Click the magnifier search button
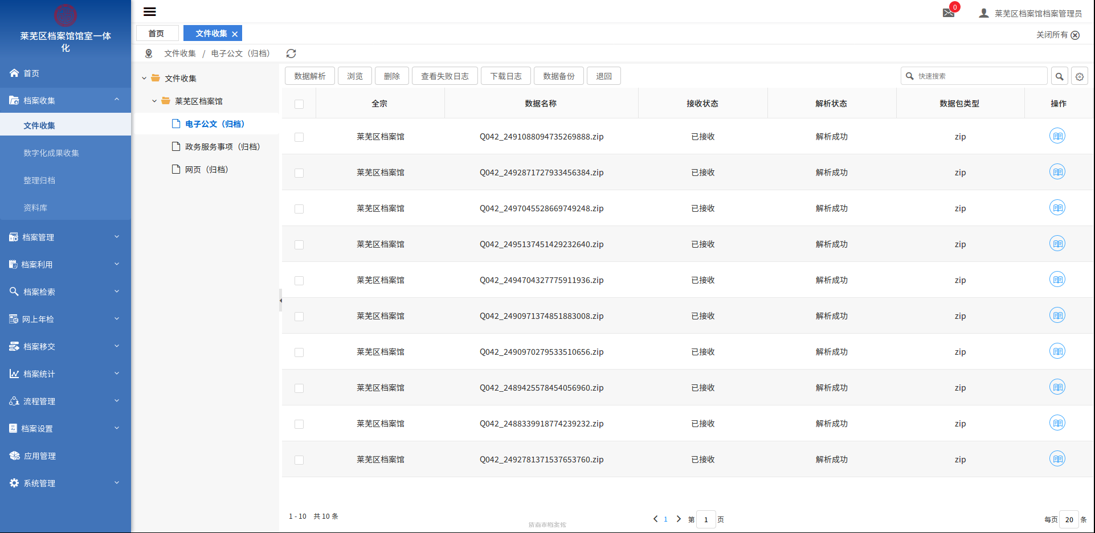The width and height of the screenshot is (1095, 533). click(1059, 76)
